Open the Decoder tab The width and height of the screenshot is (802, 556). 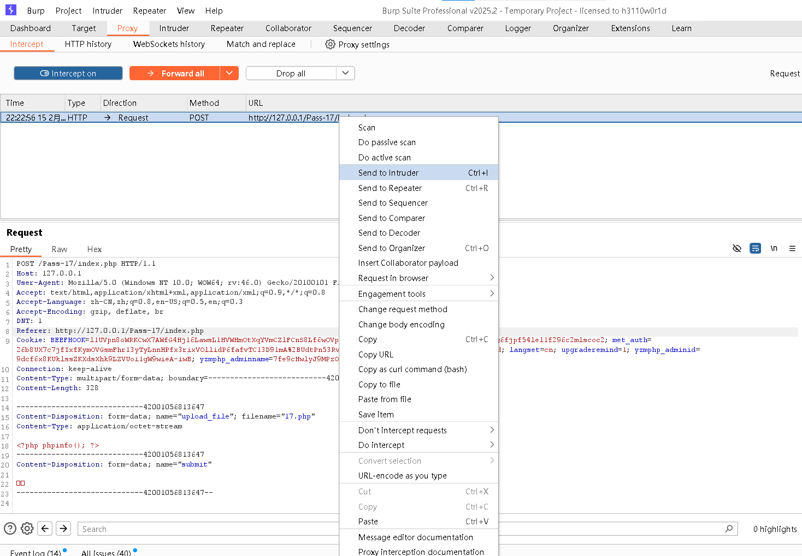pos(409,28)
